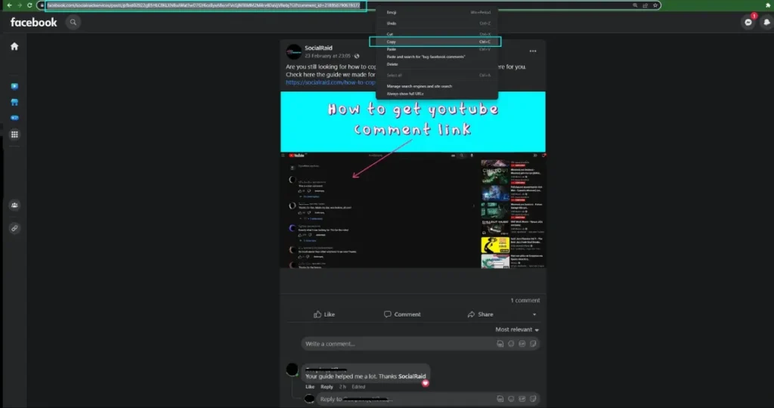Open the YouTube comment link post image

413,180
